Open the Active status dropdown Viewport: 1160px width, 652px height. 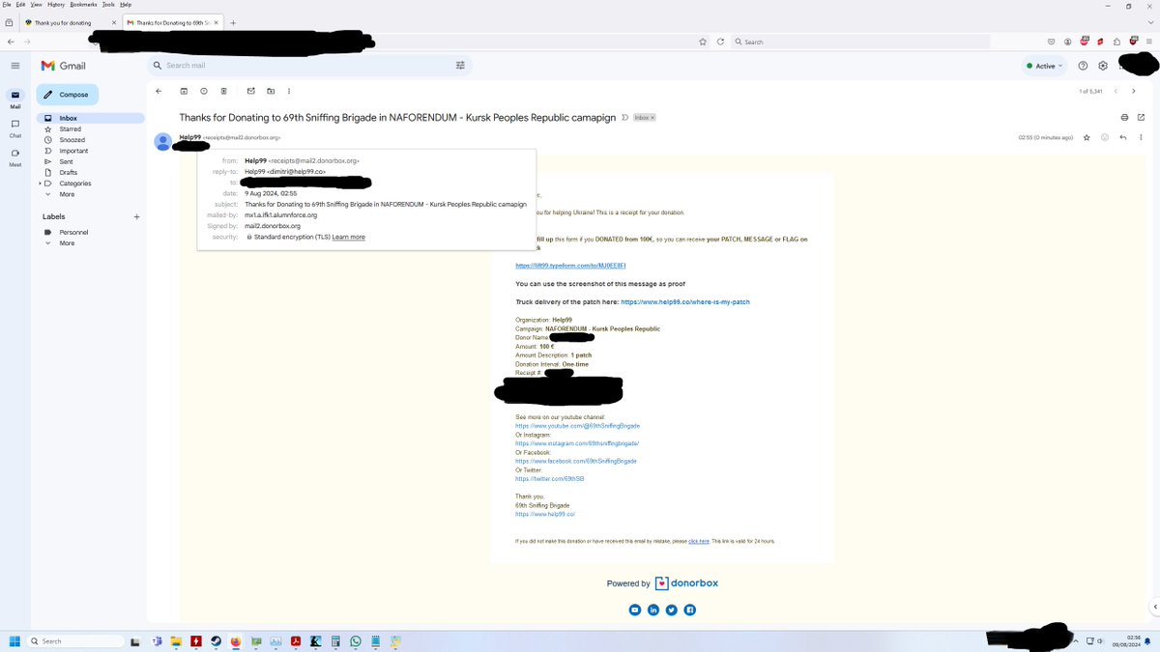(1043, 66)
